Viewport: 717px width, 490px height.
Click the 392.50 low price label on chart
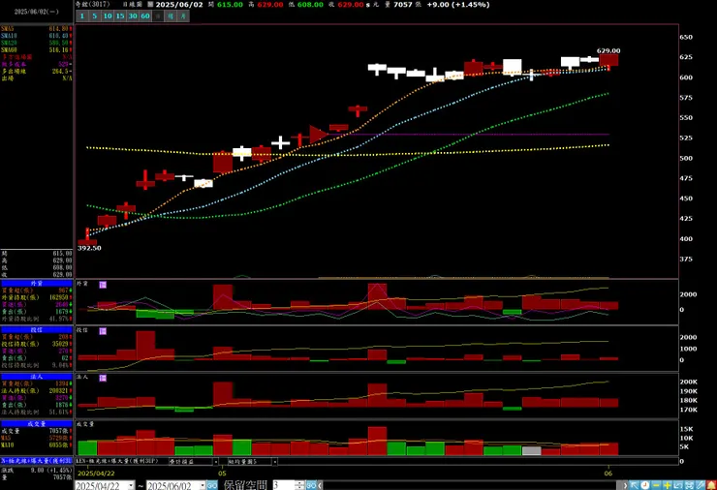tap(89, 248)
